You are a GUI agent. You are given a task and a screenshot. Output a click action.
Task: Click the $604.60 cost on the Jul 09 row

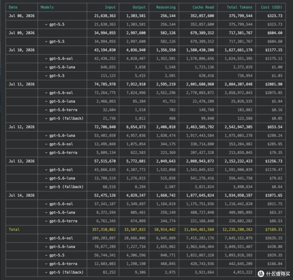click(275, 33)
